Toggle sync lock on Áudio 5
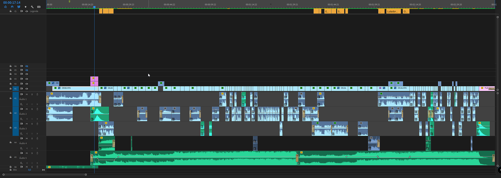The width and height of the screenshot is (501, 178). pyautogui.click(x=21, y=153)
